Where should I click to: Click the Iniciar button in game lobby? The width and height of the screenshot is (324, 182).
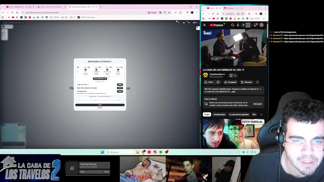point(100,105)
